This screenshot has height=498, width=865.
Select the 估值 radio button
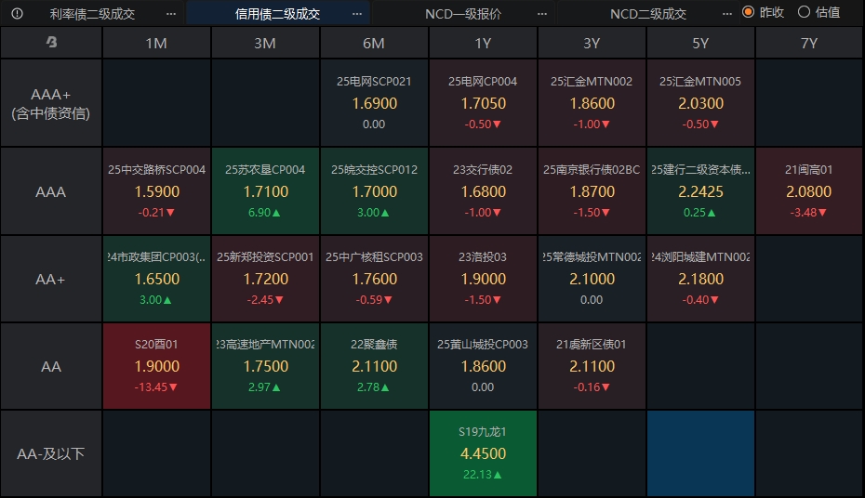tap(804, 12)
